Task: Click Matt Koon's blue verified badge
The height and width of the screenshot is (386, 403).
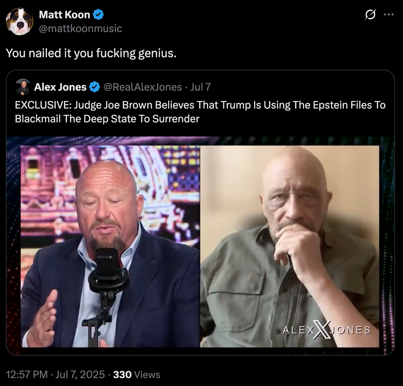Action: [98, 14]
